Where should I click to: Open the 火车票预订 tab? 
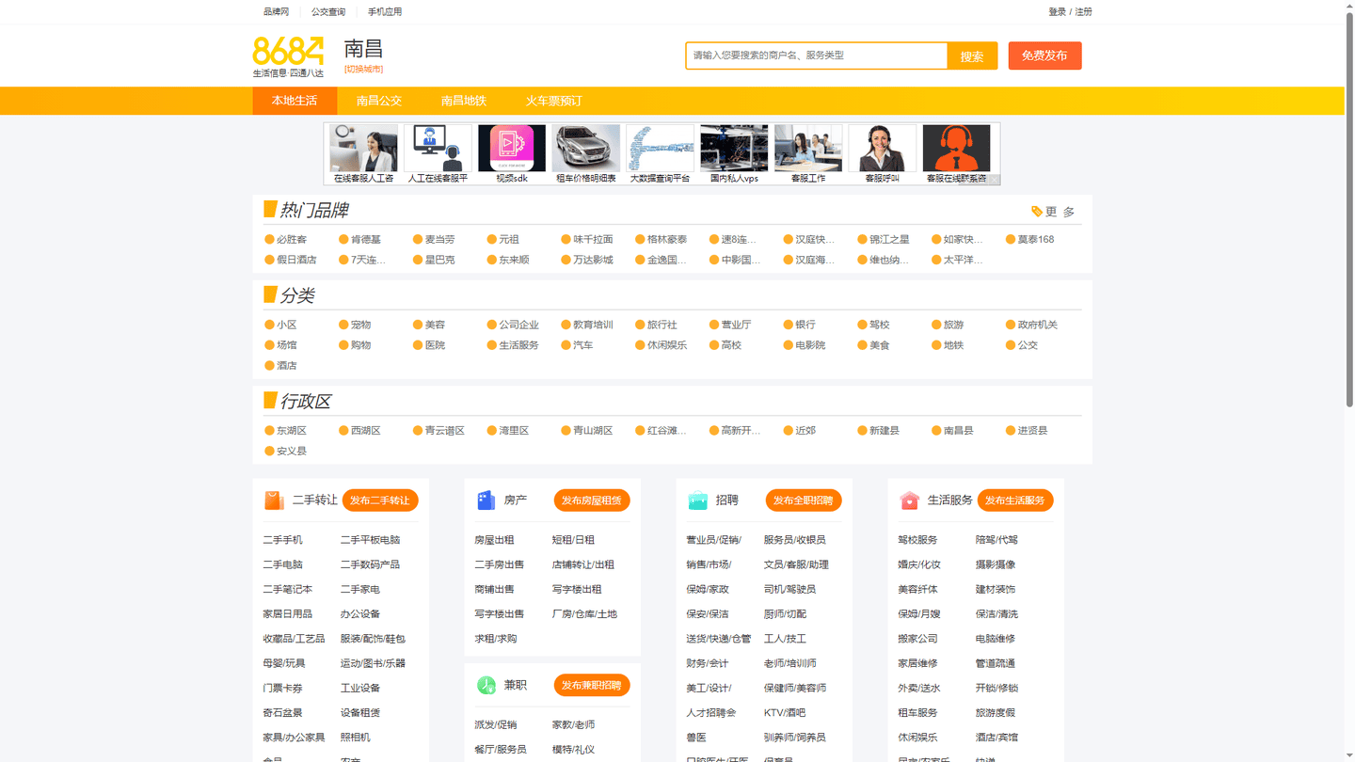(x=554, y=101)
